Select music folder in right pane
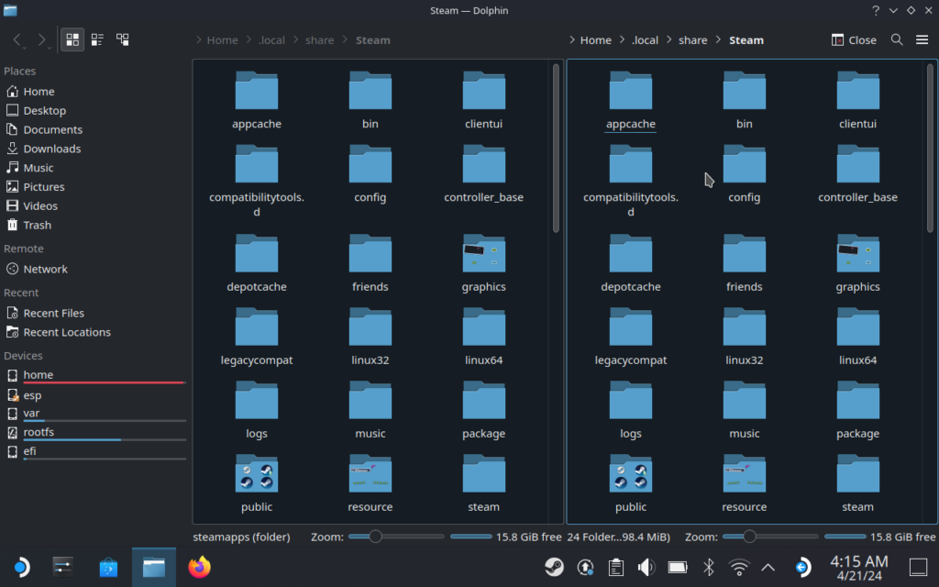Image resolution: width=939 pixels, height=587 pixels. click(744, 410)
